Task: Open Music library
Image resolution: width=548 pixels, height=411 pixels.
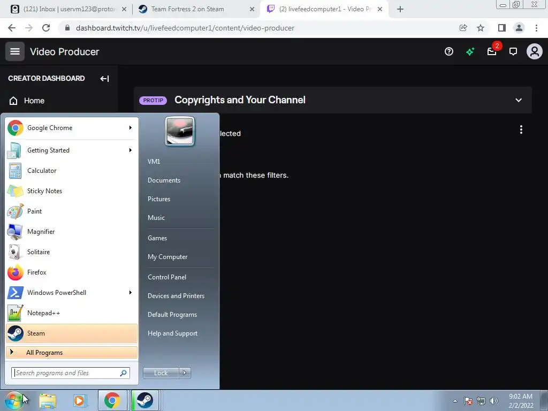Action: point(156,218)
